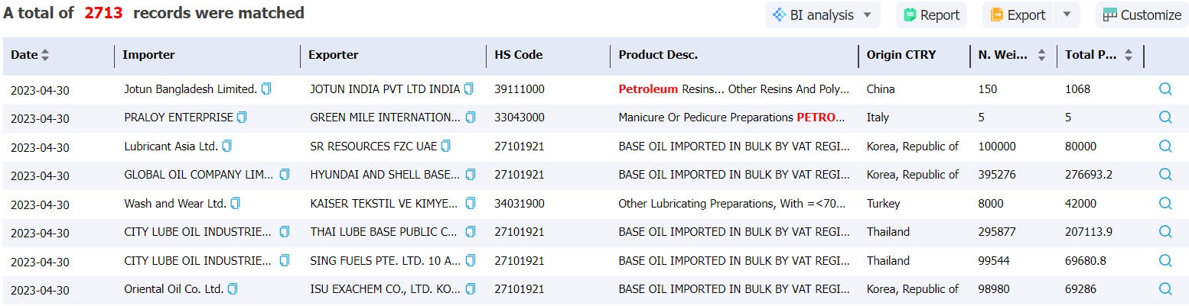Image resolution: width=1189 pixels, height=306 pixels.
Task: Select net weight 295877 cell
Action: 997,232
